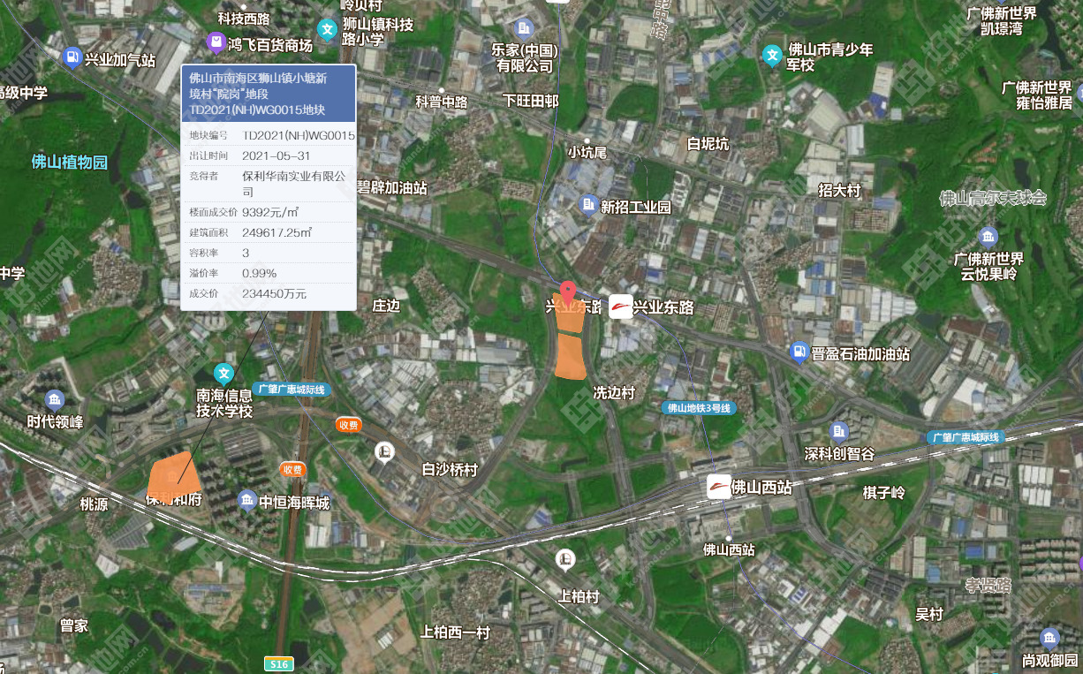Select the 深科创智谷 building icon
The width and height of the screenshot is (1083, 674).
(x=839, y=431)
